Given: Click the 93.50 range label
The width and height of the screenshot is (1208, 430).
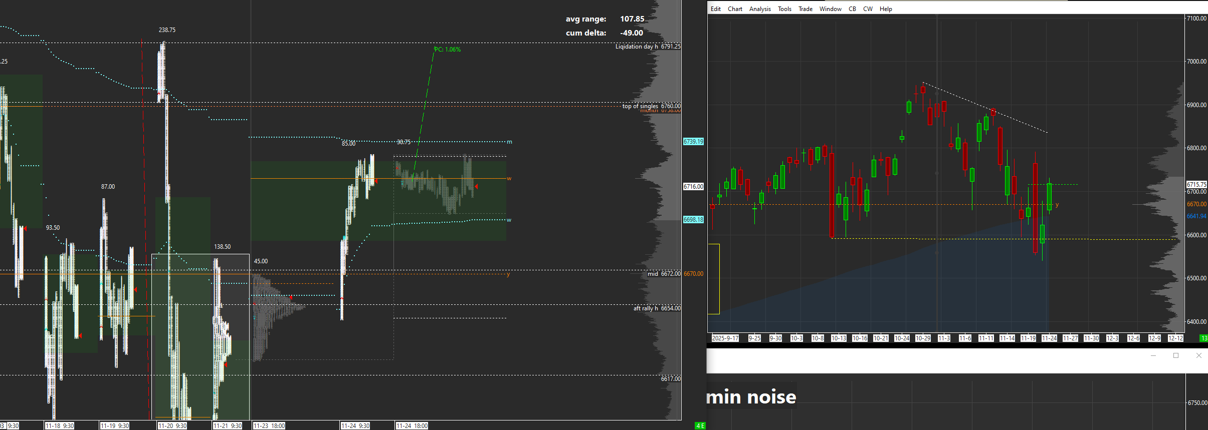Looking at the screenshot, I should click(x=53, y=228).
